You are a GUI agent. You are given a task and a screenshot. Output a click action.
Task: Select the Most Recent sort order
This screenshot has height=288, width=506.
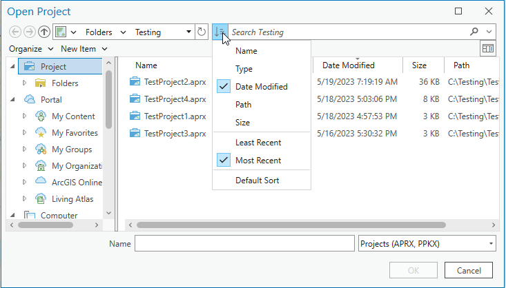pyautogui.click(x=258, y=161)
